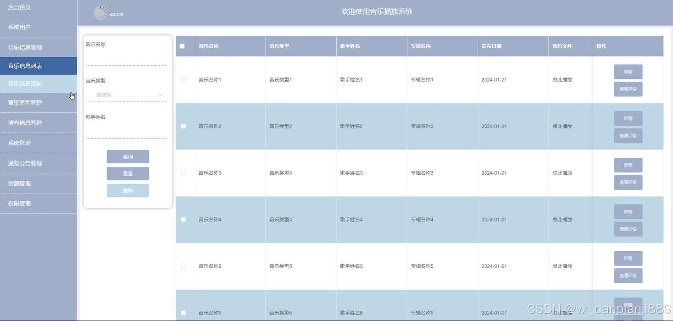The image size is (673, 321).
Task: Open 详情 for 音乐名称4
Action: (x=628, y=212)
